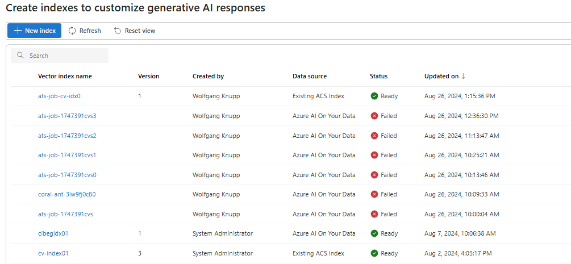Open the ats-job-cv-idx0 index link
This screenshot has height=264, width=571.
[59, 96]
